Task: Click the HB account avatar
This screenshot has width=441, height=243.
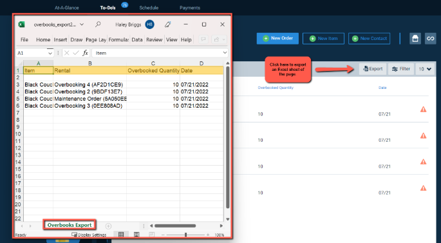Action: click(x=149, y=24)
